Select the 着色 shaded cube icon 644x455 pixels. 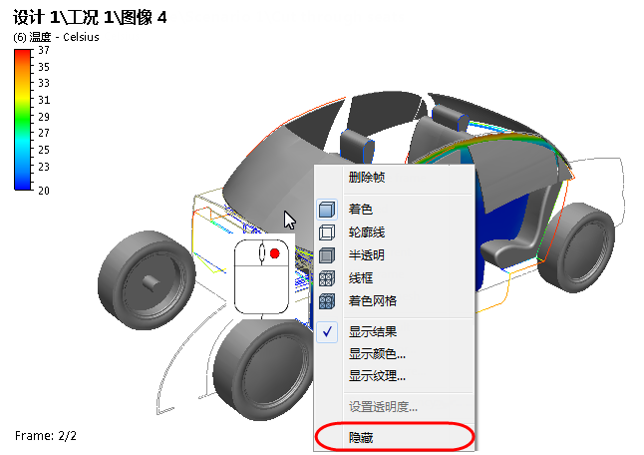pos(327,210)
